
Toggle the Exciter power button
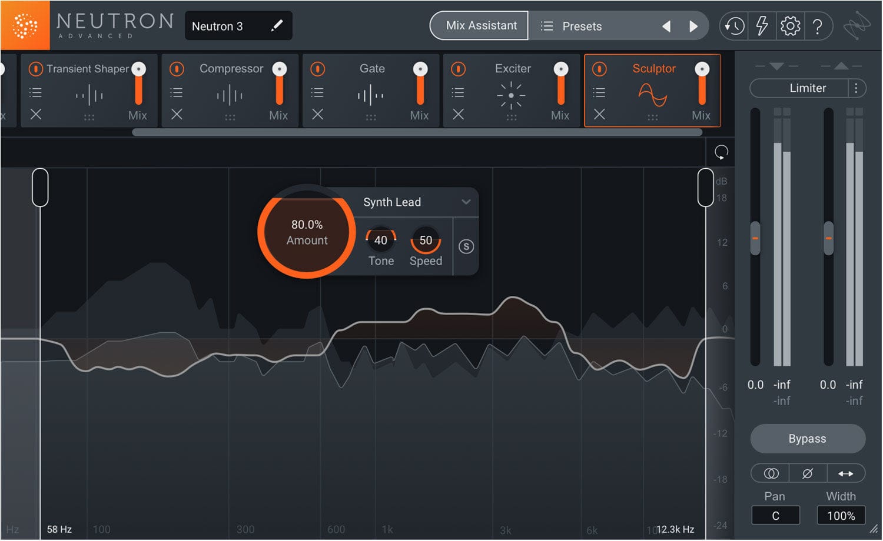[x=458, y=69]
